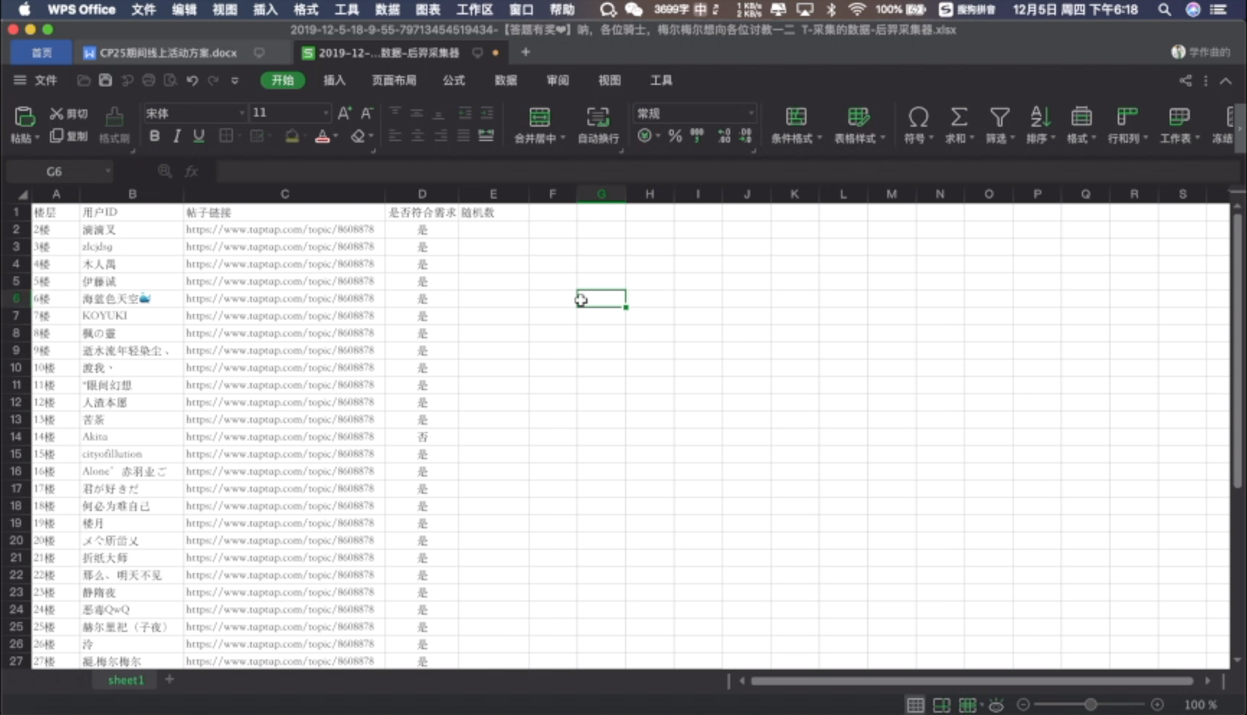Screen dimensions: 1247x715
Task: Open 工具 in macOS menu bar
Action: pos(347,9)
